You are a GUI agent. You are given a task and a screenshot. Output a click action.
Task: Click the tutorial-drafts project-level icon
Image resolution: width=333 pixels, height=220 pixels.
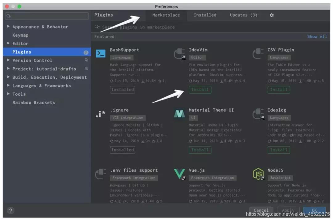coord(86,68)
